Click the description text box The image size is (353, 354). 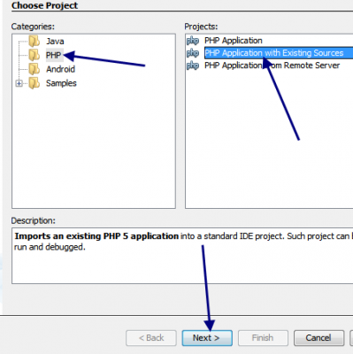(182, 256)
